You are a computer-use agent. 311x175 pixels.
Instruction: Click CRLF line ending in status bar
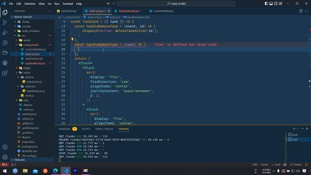click(255, 164)
